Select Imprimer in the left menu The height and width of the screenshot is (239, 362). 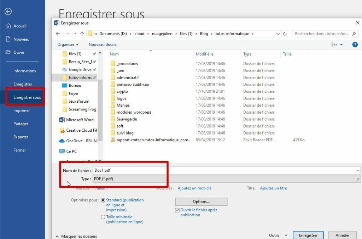[x=21, y=110]
